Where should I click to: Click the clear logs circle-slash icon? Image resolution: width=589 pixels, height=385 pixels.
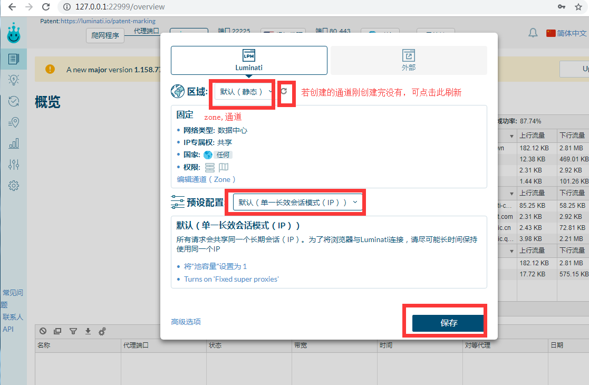tap(43, 331)
